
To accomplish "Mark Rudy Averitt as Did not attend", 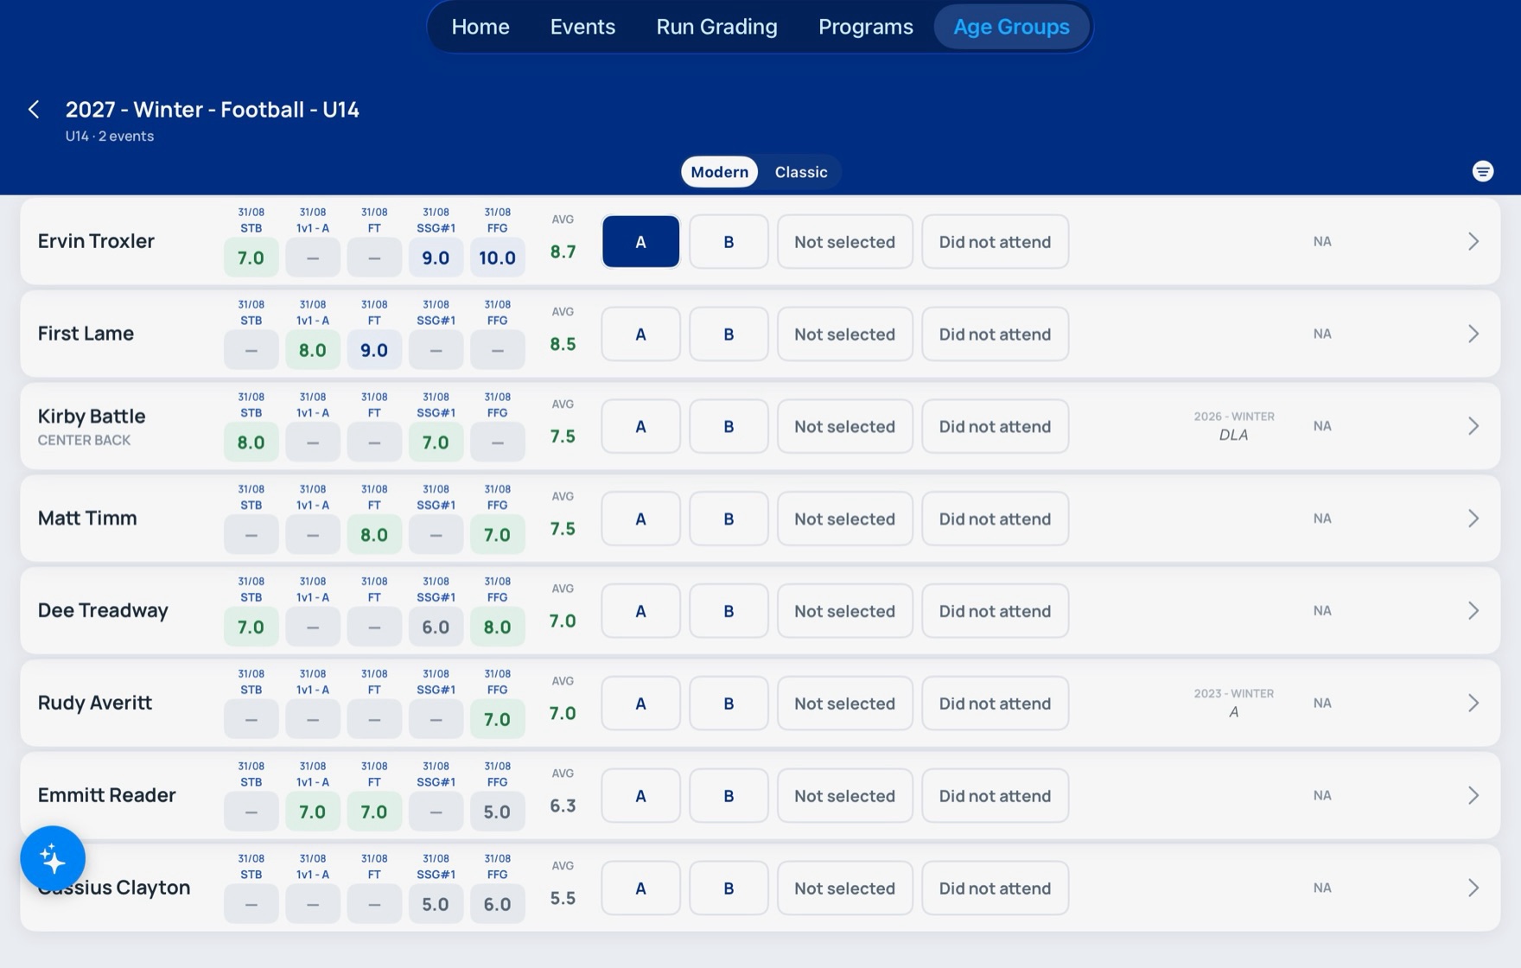I will coord(995,704).
